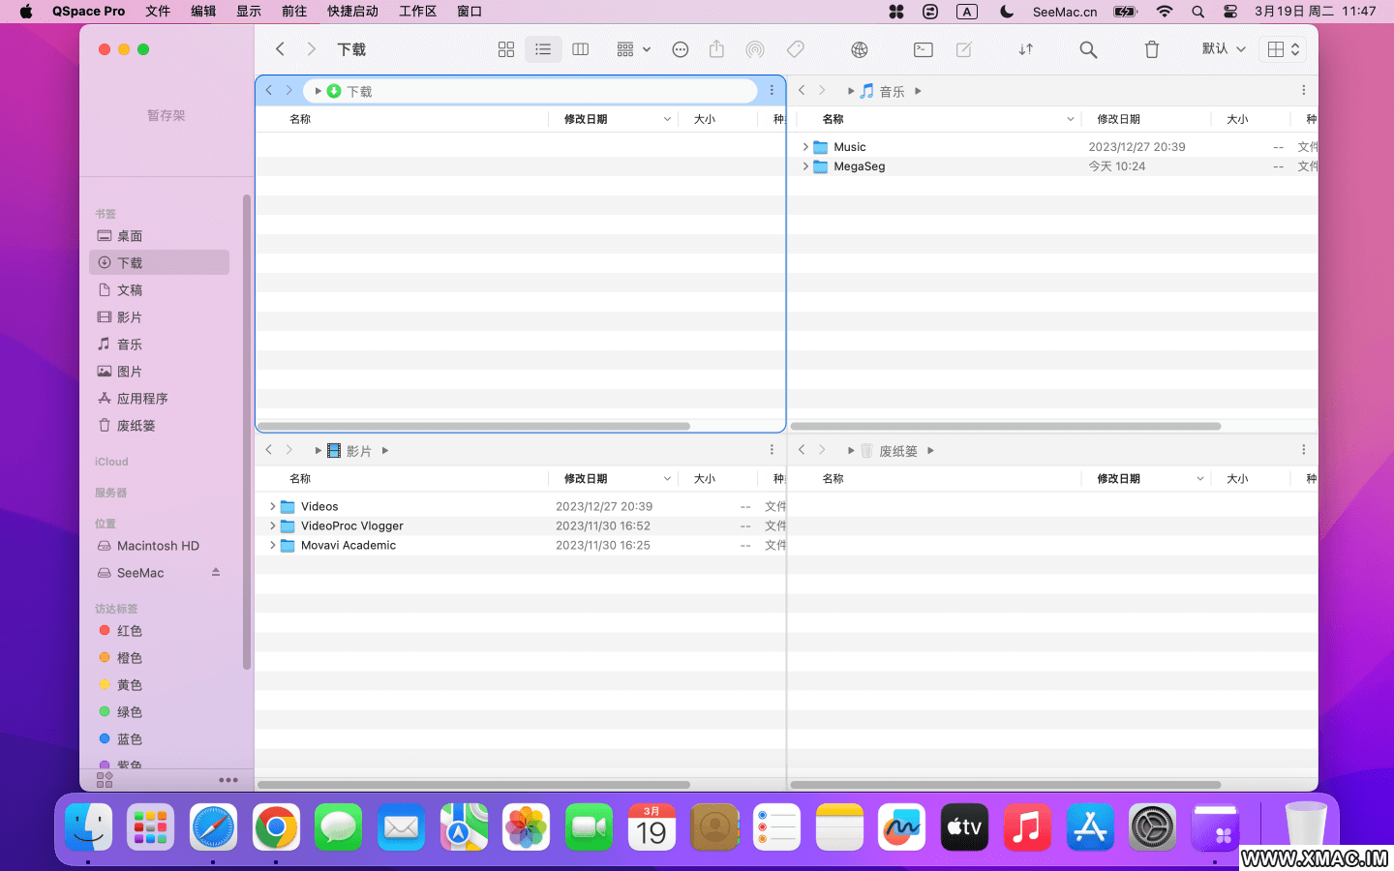Switch to icon grid view

tap(505, 49)
